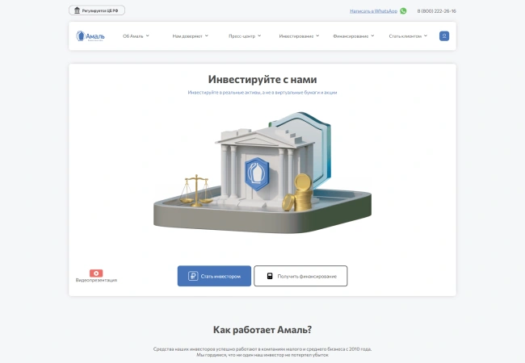Viewport: 525px width, 363px height.
Task: Open the Инвестирование menu
Action: coord(298,36)
